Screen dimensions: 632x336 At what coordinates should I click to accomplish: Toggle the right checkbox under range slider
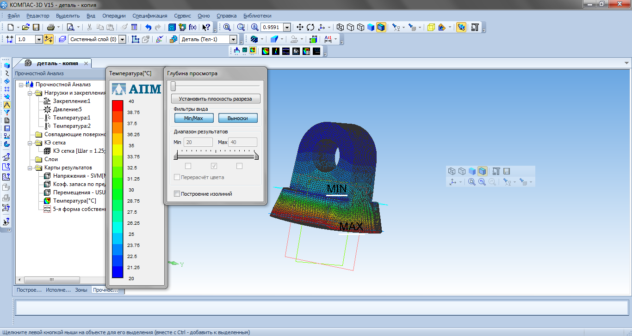click(239, 166)
